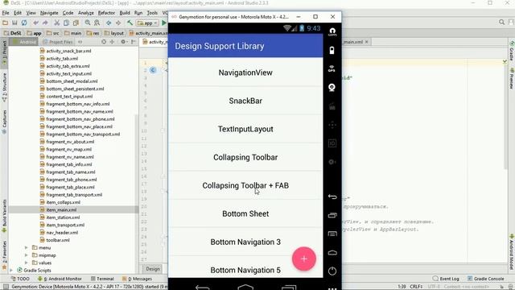Click the Synchronize toolbar icon

click(24, 23)
